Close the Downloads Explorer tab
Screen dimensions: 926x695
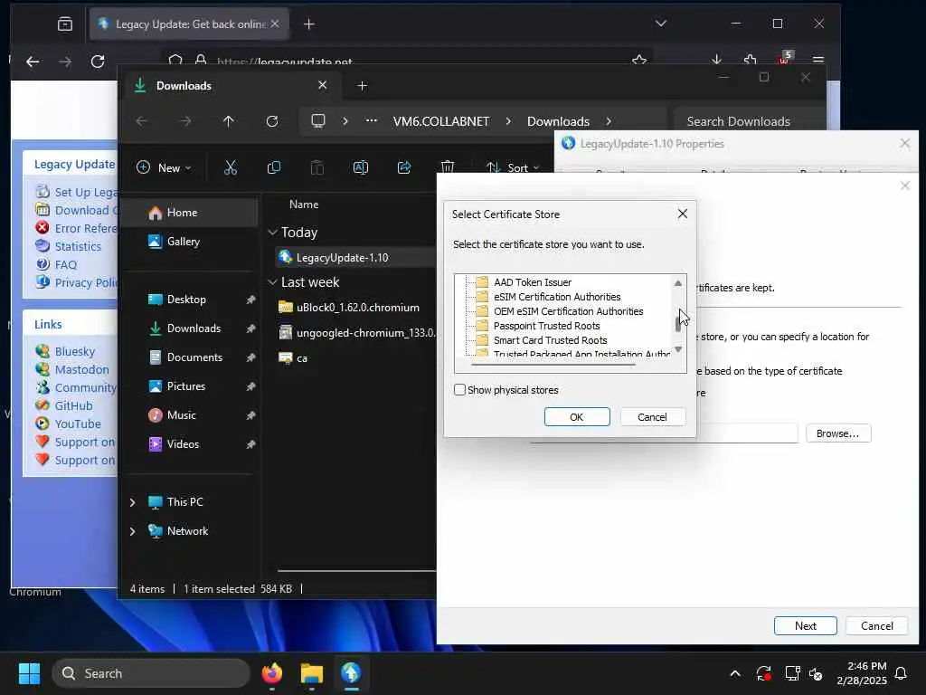pos(323,85)
